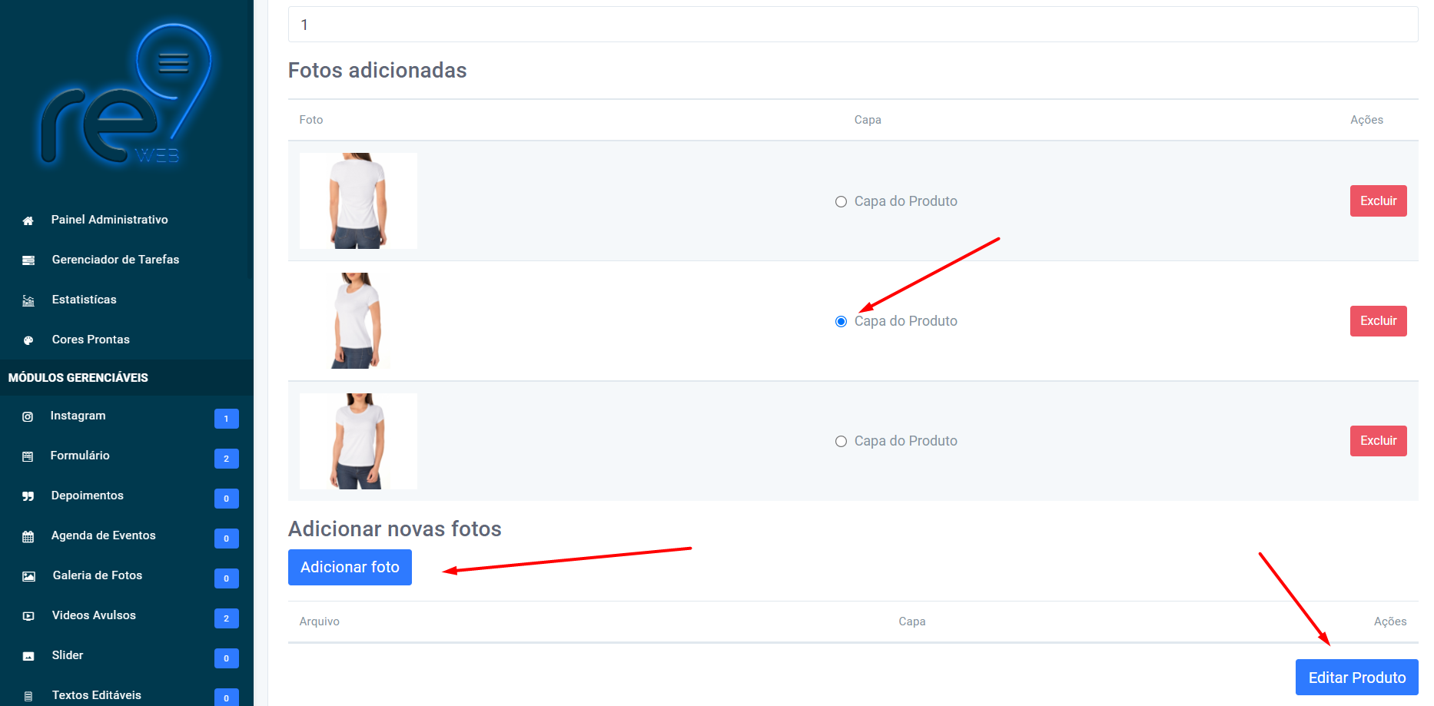Click the Editar Produto button

point(1357,678)
